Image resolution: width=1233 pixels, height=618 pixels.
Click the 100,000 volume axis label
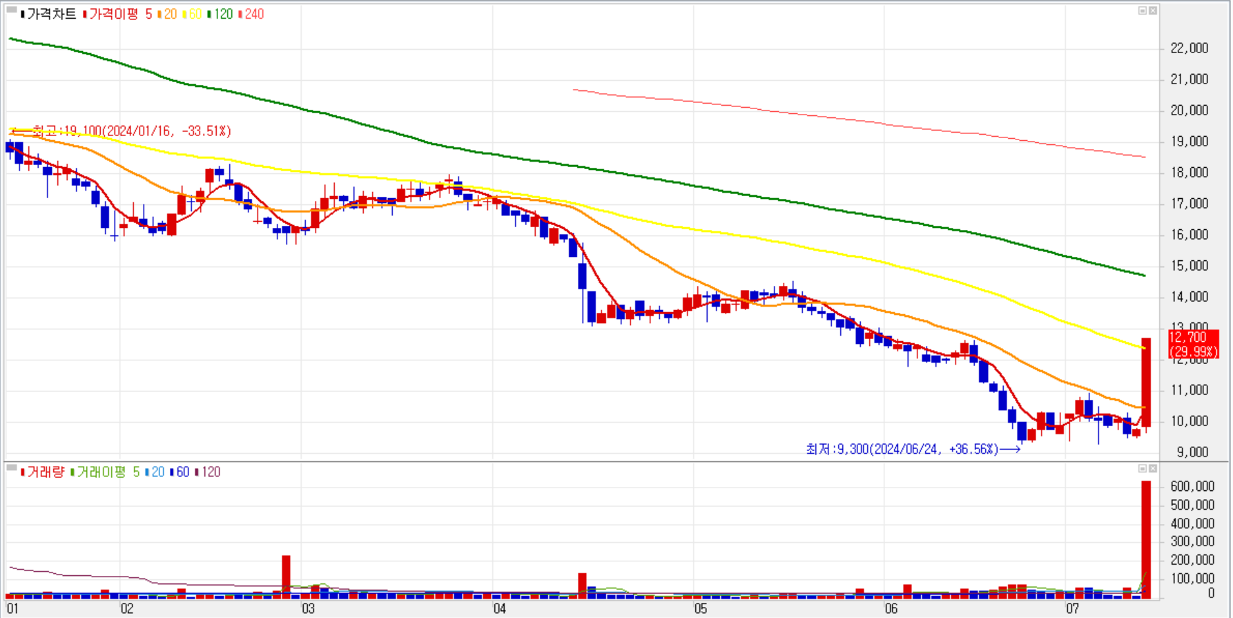pos(1192,579)
